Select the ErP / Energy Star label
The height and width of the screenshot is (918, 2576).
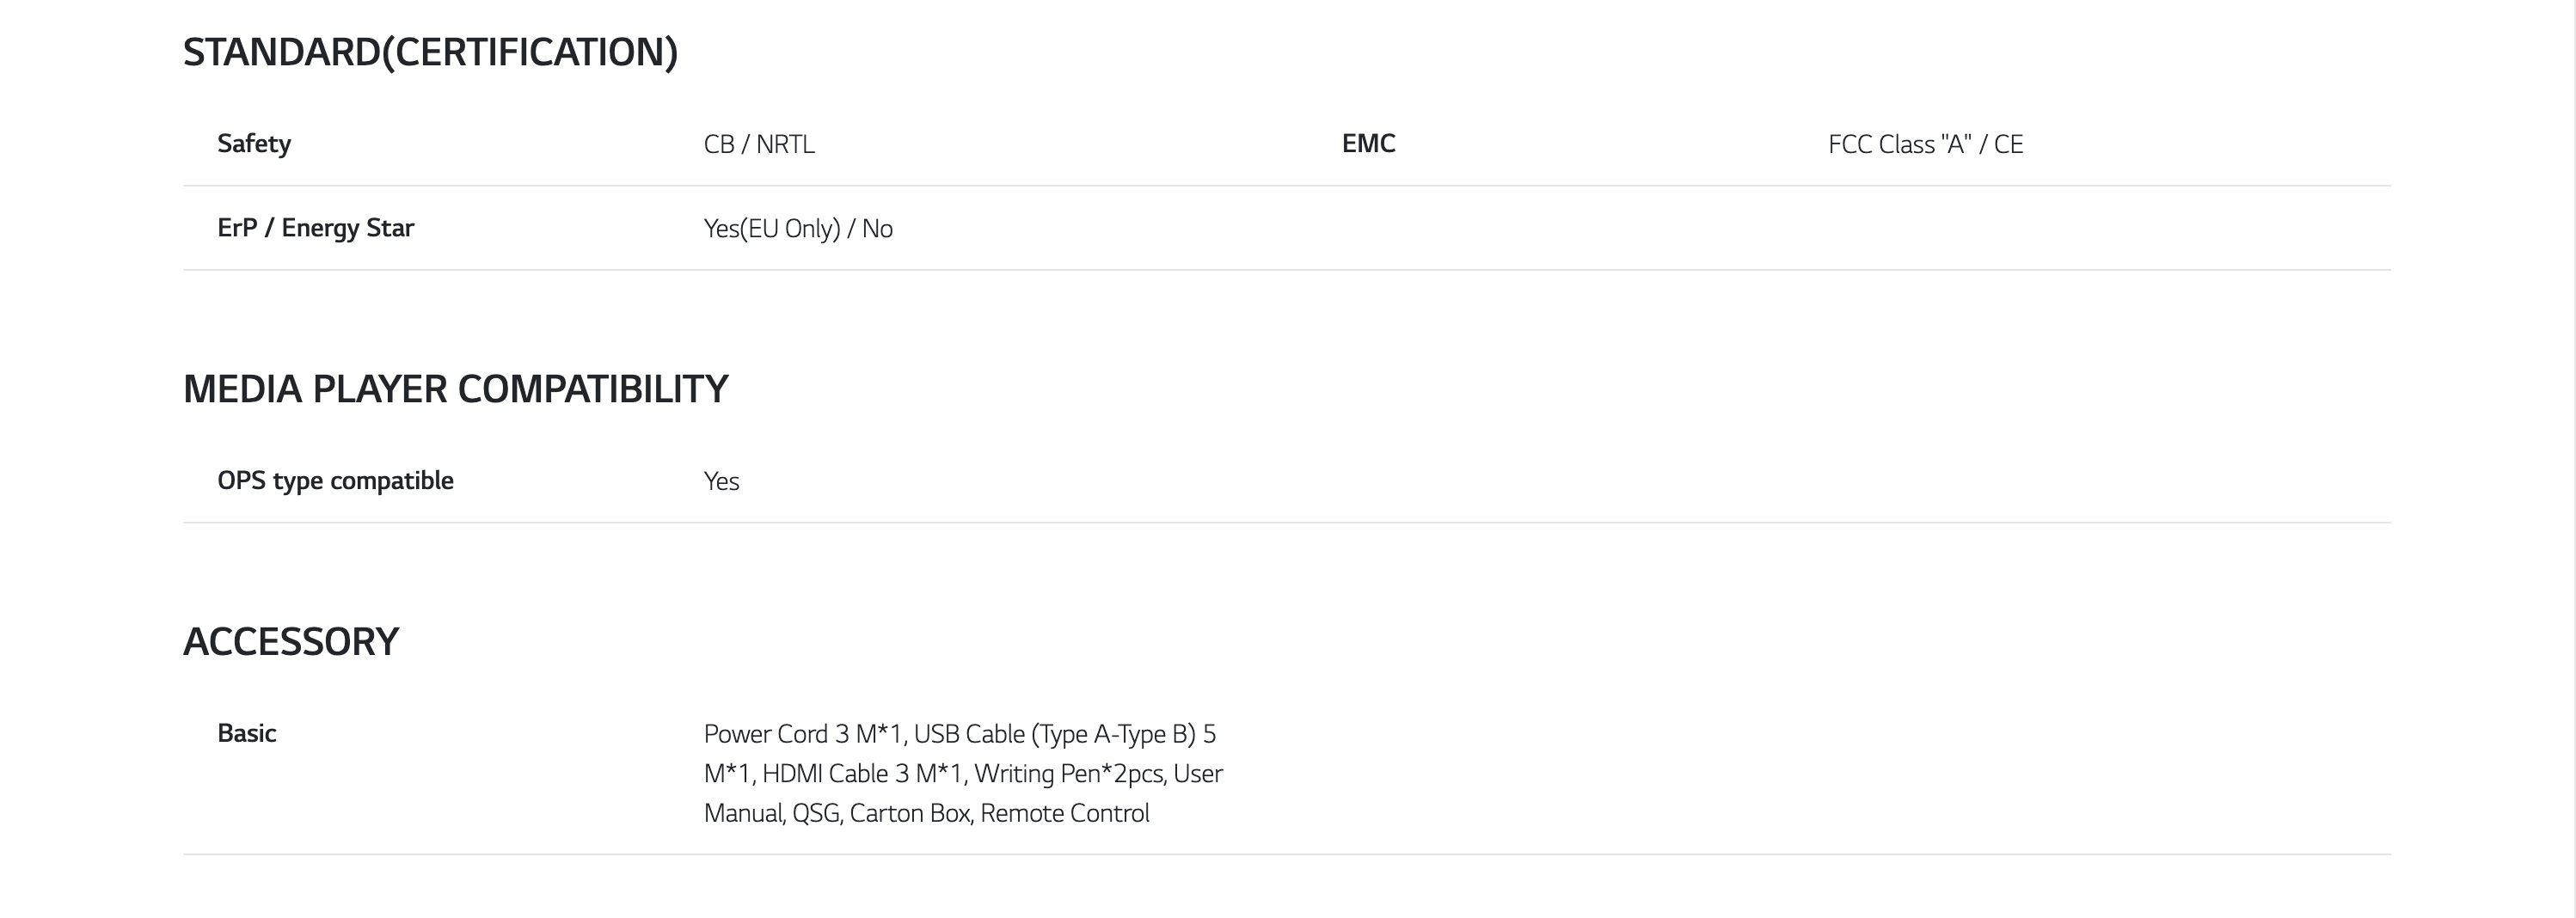(315, 228)
